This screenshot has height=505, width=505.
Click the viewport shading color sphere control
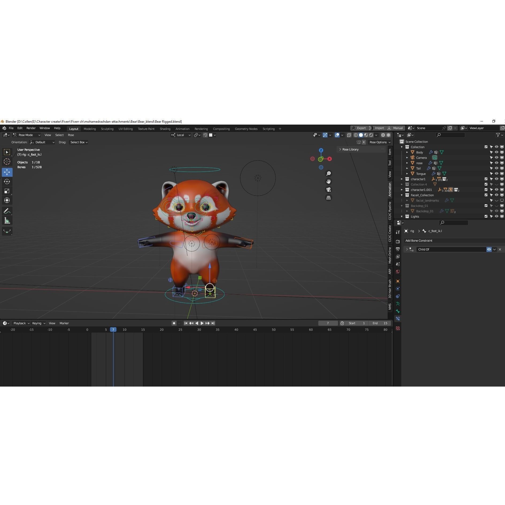click(x=361, y=135)
